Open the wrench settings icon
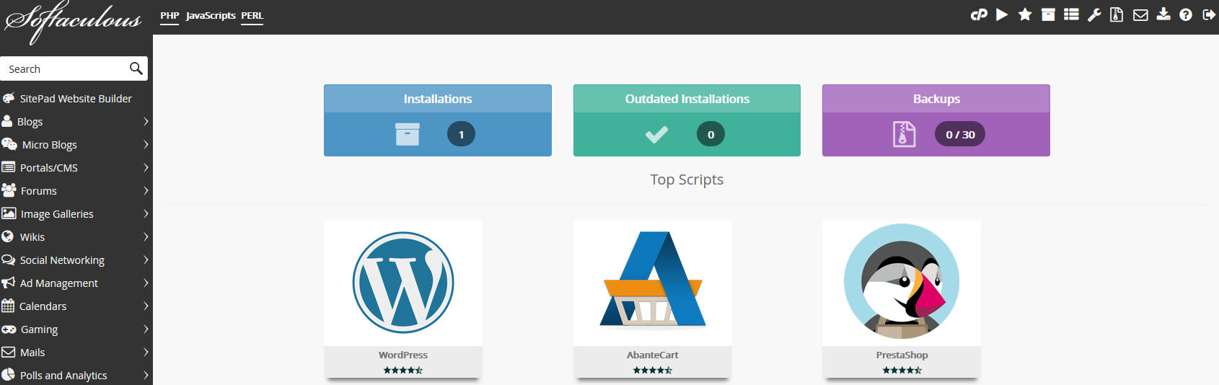Image resolution: width=1219 pixels, height=385 pixels. [1094, 14]
